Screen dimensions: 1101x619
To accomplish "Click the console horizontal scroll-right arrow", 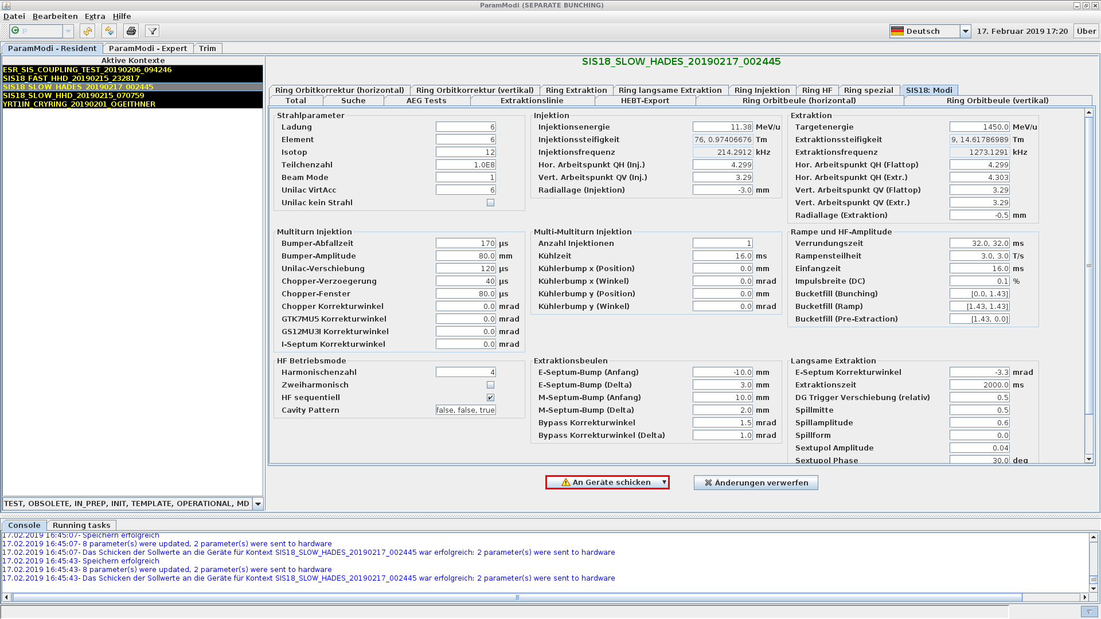I will [1084, 597].
